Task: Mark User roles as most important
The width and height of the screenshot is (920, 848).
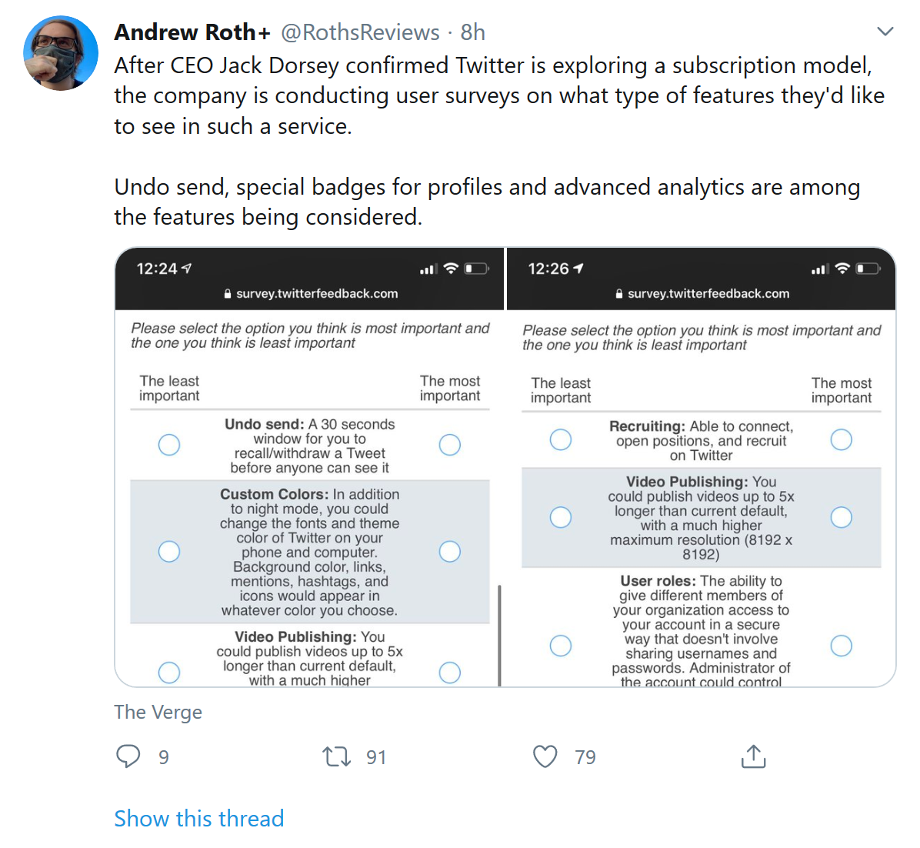Action: pos(842,646)
